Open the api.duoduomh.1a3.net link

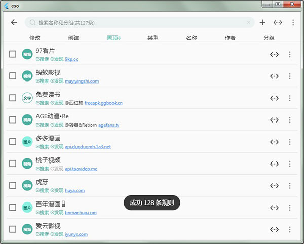point(88,147)
